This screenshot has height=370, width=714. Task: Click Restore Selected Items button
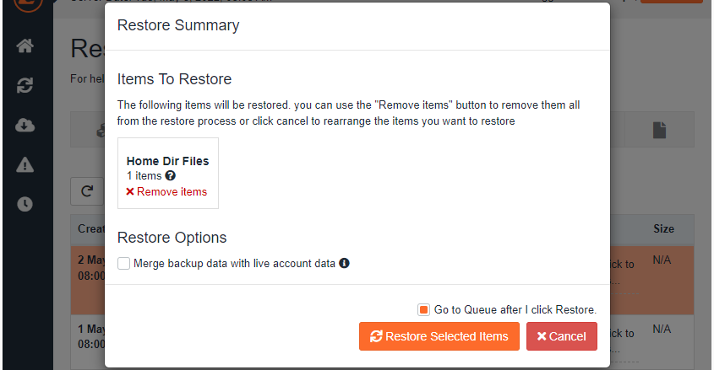(x=439, y=336)
